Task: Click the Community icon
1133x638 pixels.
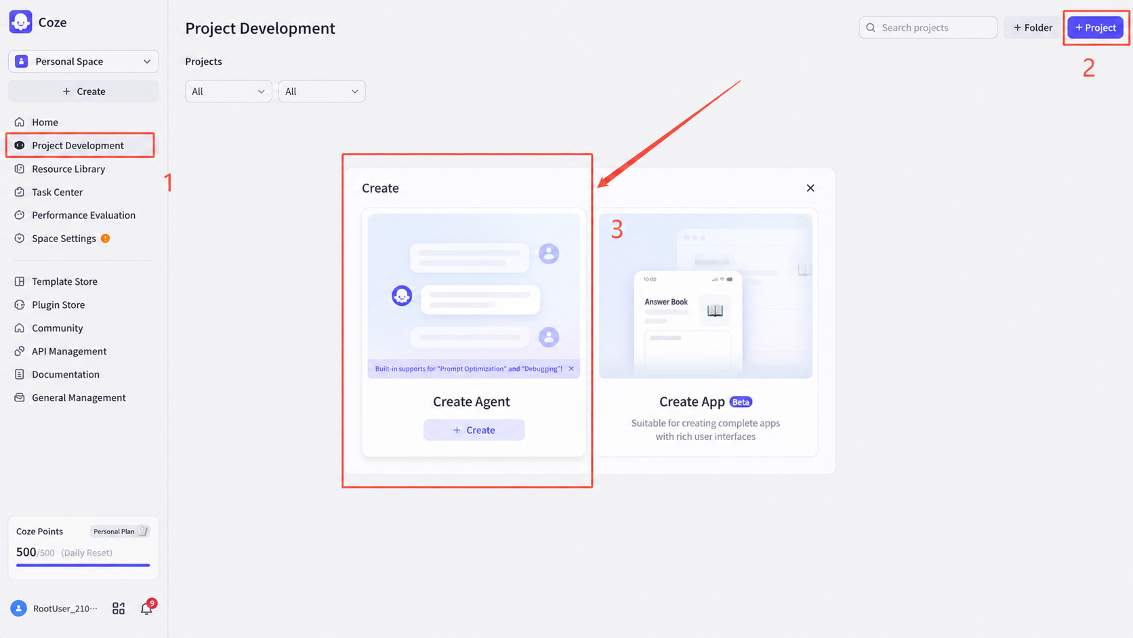Action: click(20, 328)
